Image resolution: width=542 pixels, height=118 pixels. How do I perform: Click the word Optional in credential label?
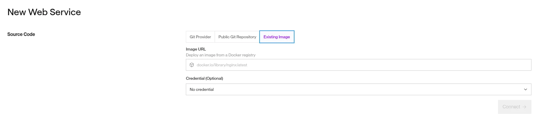(214, 78)
